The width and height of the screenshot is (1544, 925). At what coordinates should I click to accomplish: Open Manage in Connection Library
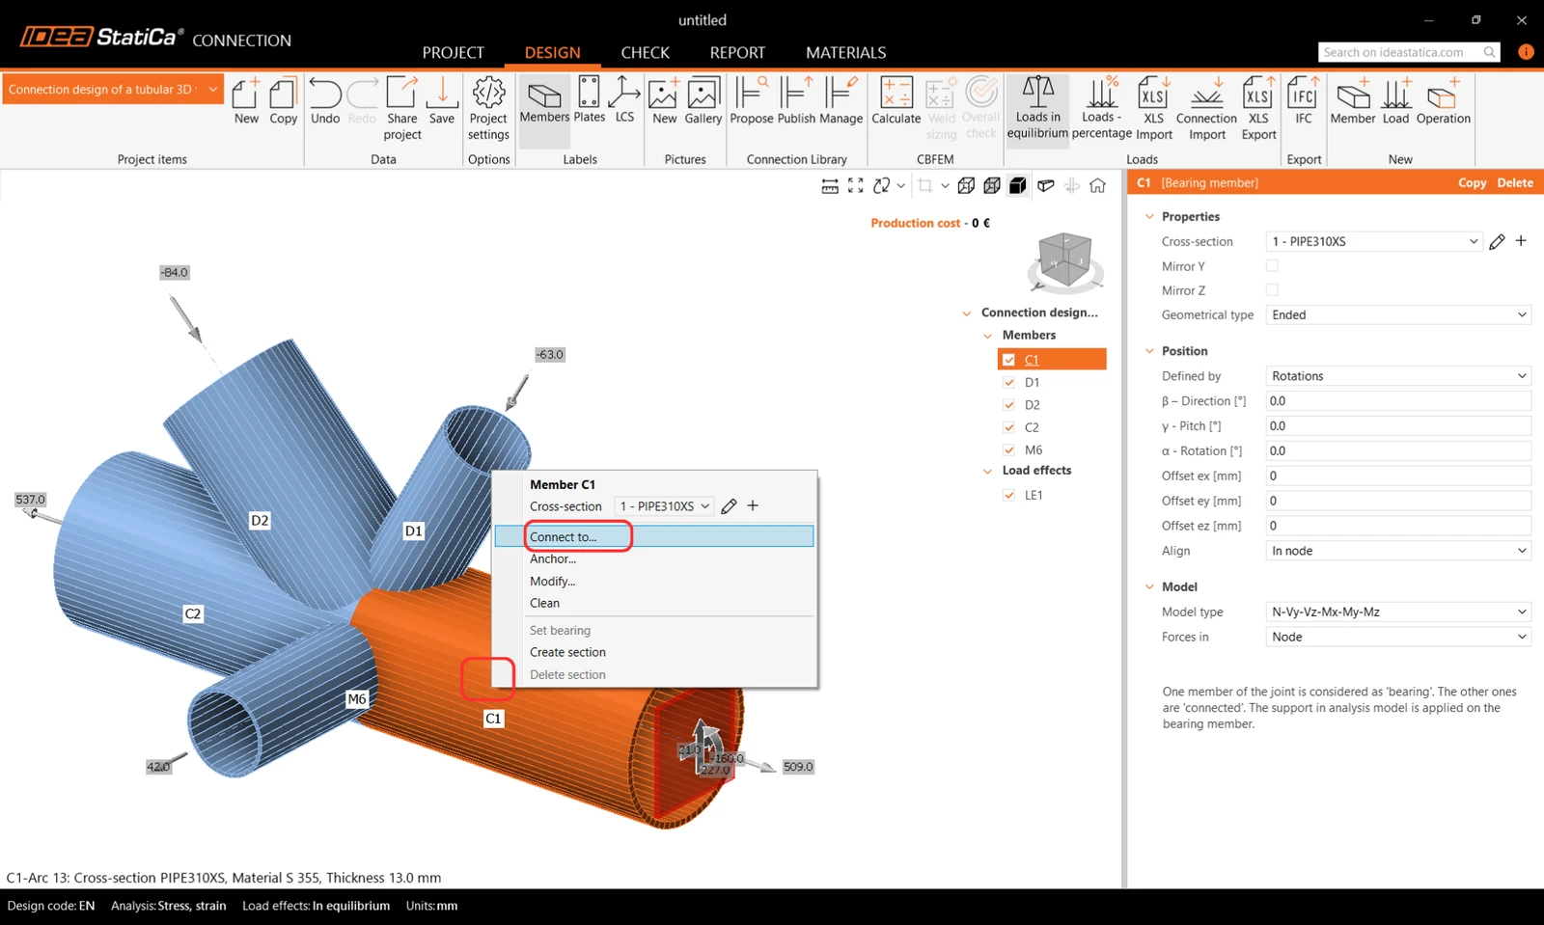841,102
